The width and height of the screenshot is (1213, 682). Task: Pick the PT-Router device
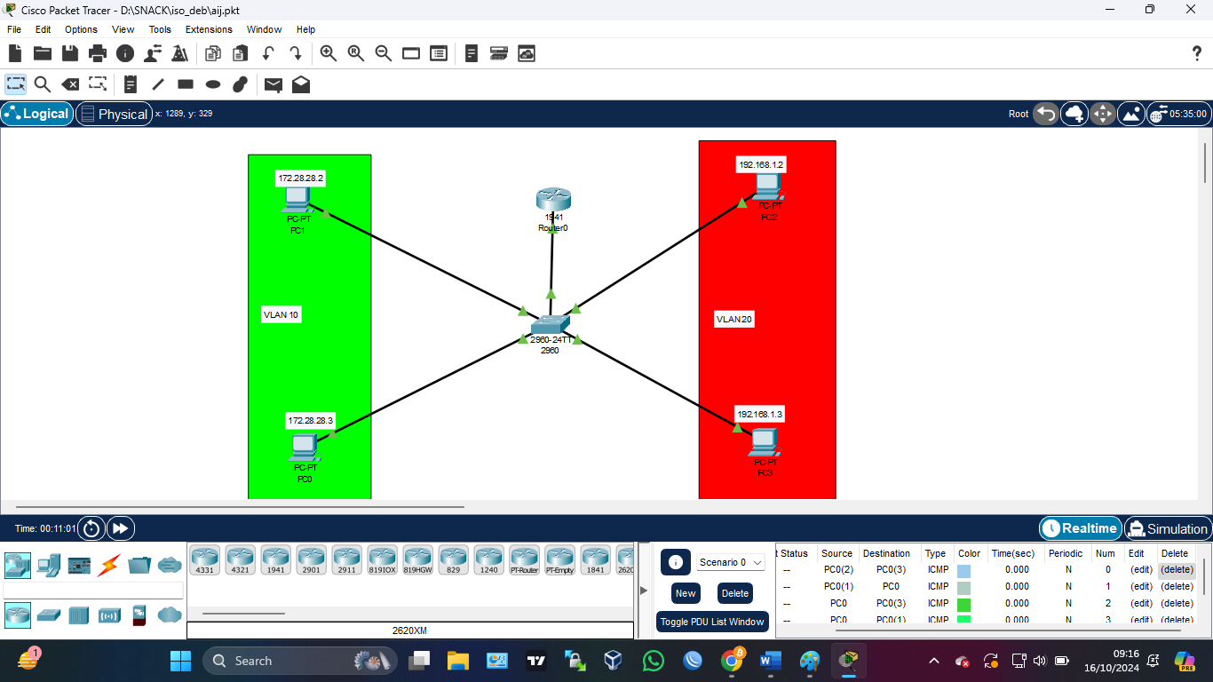(524, 560)
